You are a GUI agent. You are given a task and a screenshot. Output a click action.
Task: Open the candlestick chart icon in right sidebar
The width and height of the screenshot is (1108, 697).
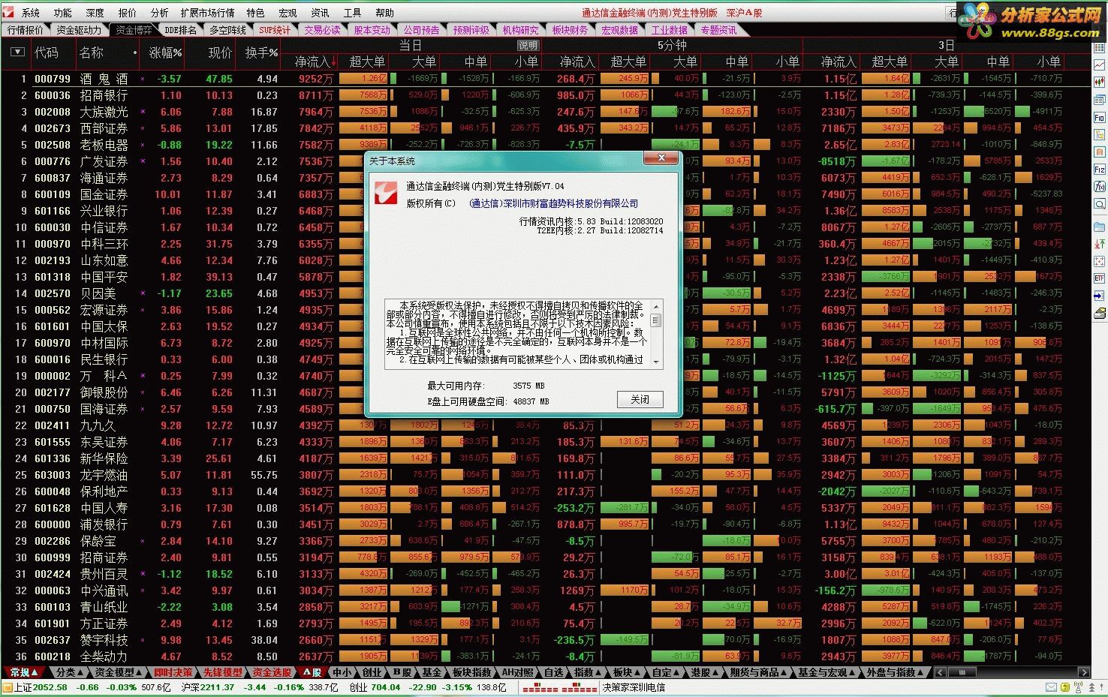click(x=1100, y=82)
